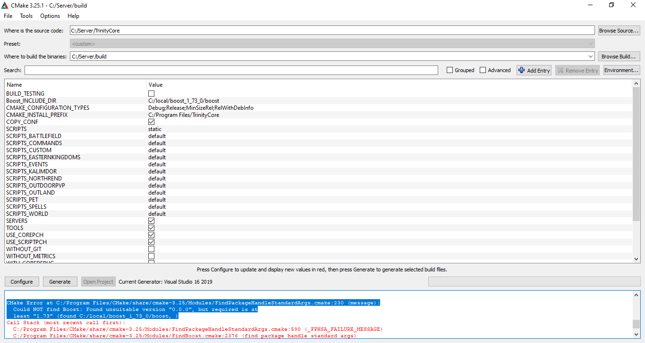Click the Add Entry button
The height and width of the screenshot is (343, 645).
pyautogui.click(x=534, y=70)
